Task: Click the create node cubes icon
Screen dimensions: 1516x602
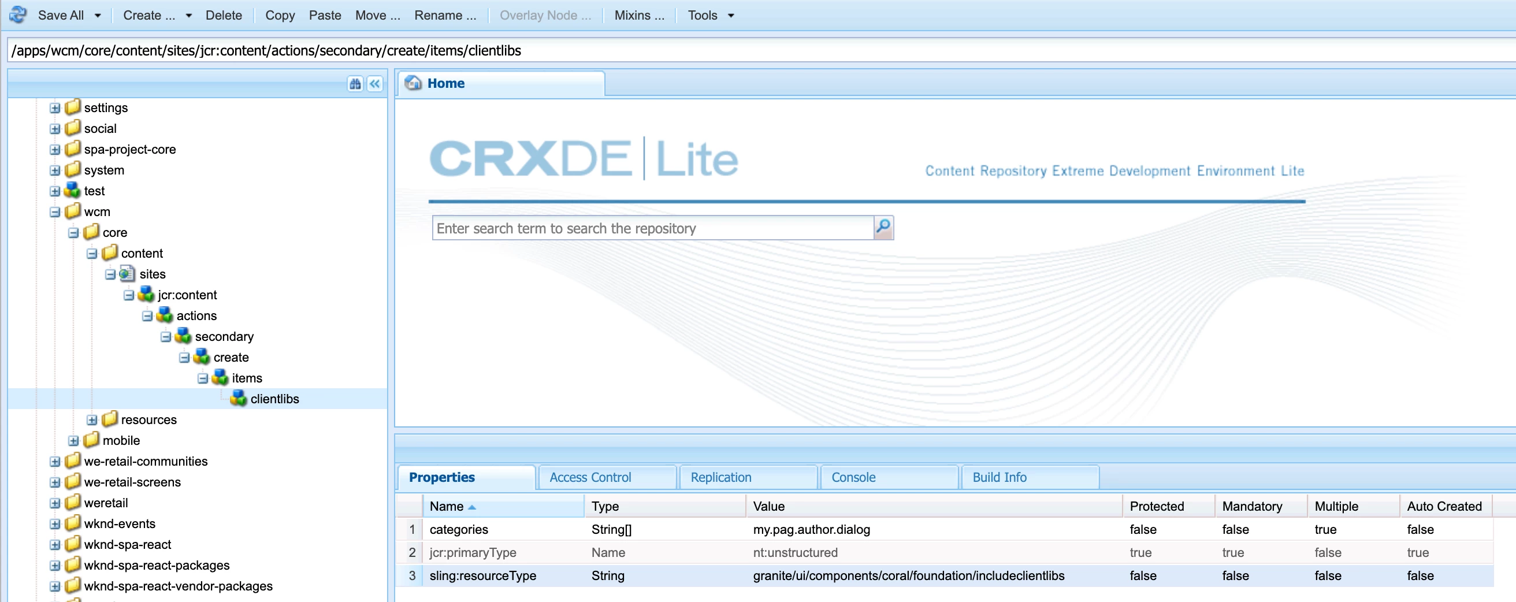Action: pyautogui.click(x=201, y=356)
